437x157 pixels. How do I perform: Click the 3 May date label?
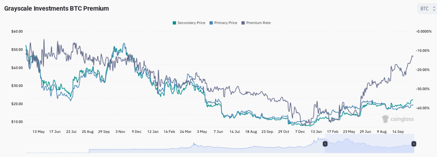pos(202,132)
